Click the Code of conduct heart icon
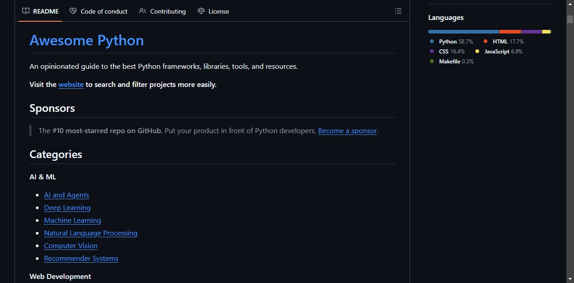This screenshot has height=283, width=574. [x=73, y=11]
